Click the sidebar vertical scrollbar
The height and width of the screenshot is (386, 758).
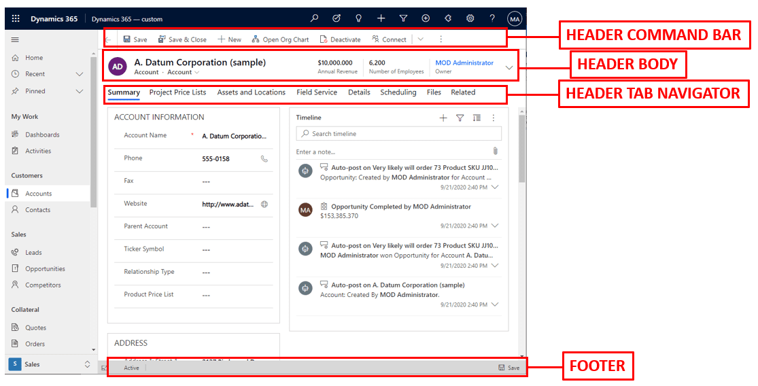click(x=94, y=132)
